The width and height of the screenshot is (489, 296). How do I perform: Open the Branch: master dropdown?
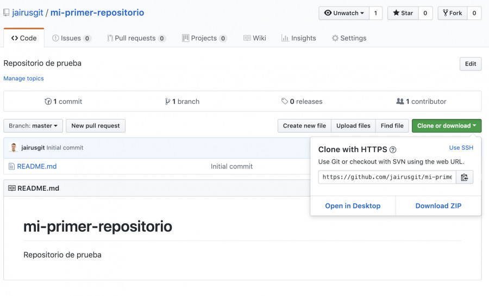pos(33,125)
